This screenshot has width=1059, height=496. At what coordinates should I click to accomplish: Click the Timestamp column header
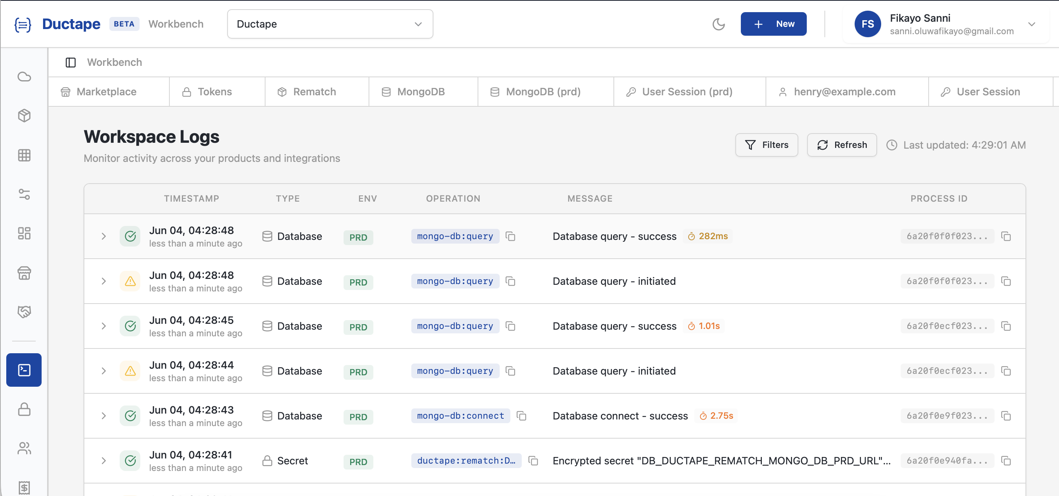pyautogui.click(x=191, y=199)
